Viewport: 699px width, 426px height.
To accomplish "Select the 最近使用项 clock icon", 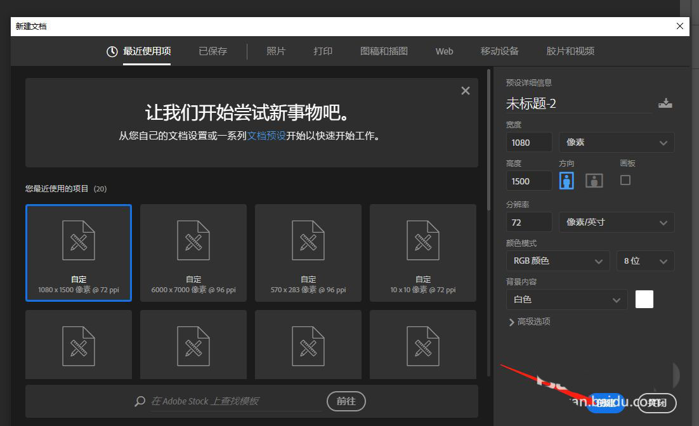I will point(112,51).
